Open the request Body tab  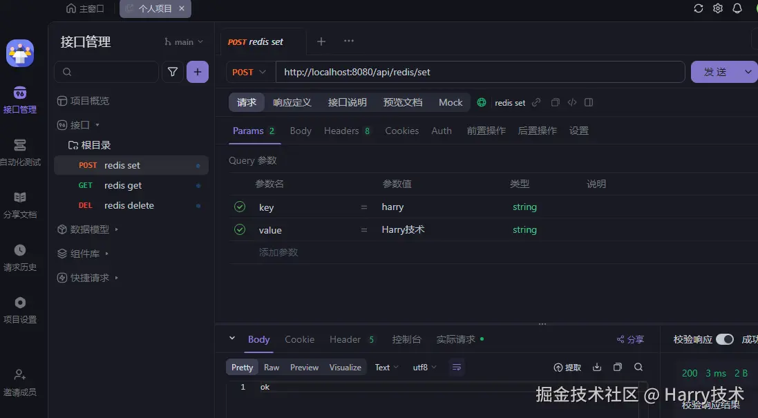pyautogui.click(x=301, y=131)
